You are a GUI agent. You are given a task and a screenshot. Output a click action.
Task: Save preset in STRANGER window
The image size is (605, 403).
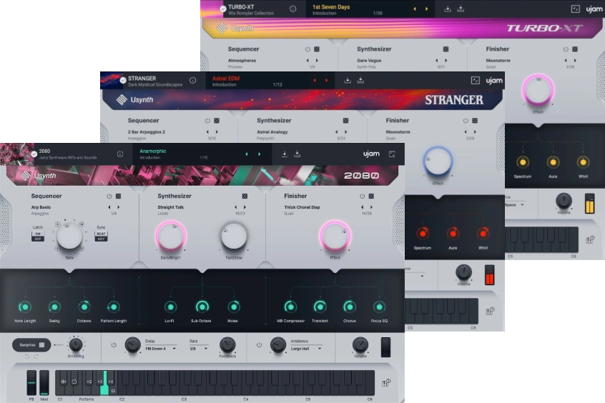348,80
